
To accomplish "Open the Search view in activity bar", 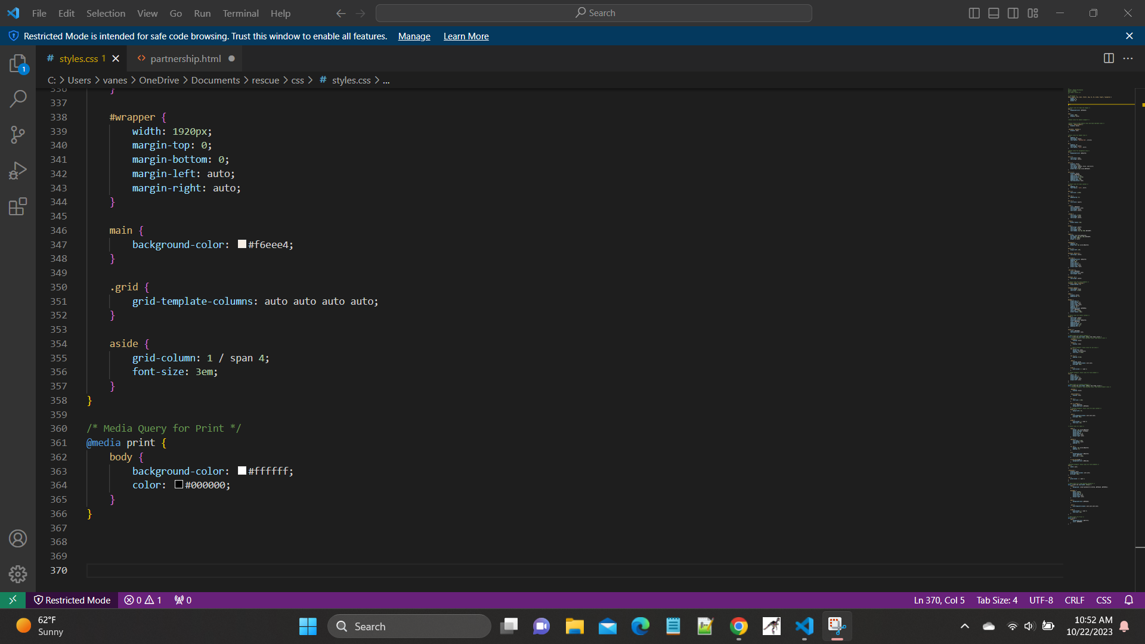I will (x=18, y=98).
